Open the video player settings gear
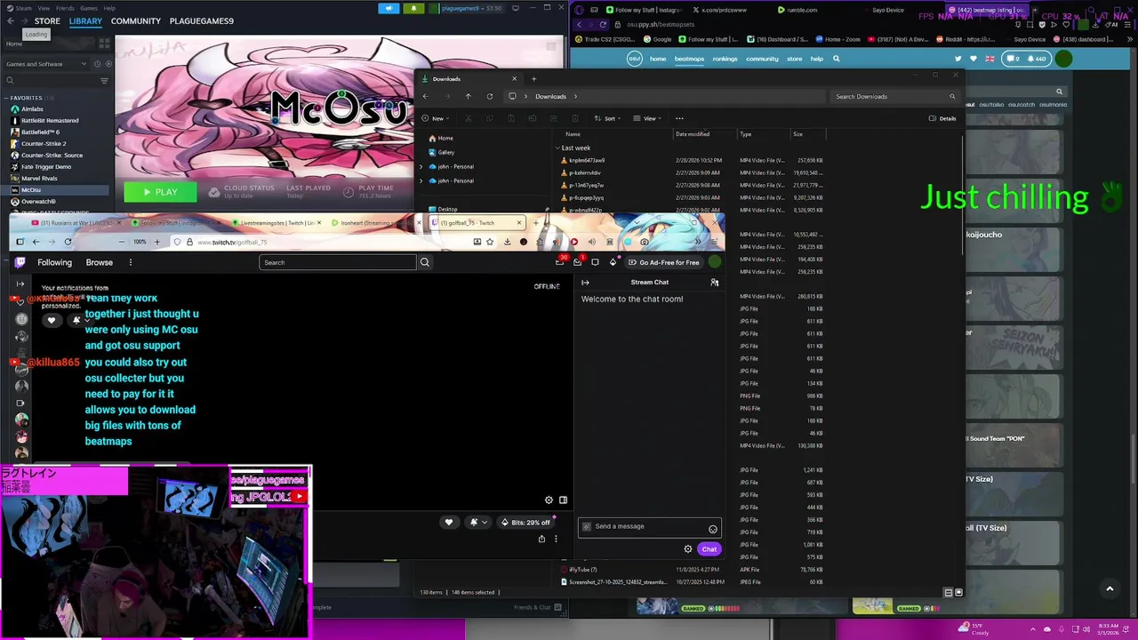1138x640 pixels. coord(549,500)
